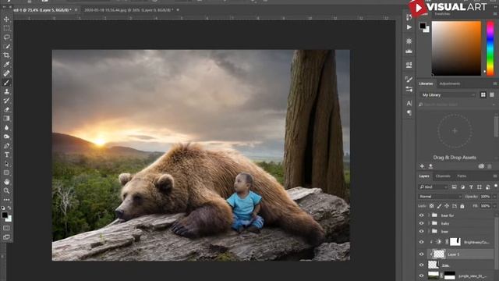Switch to the Swatches tab
The image size is (499, 281).
pos(443,14)
